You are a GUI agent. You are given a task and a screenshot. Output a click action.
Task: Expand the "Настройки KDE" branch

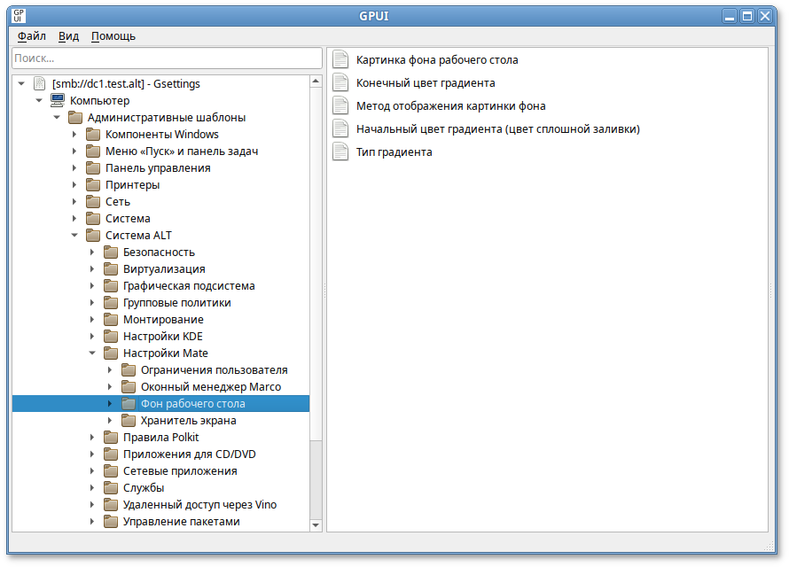[92, 336]
